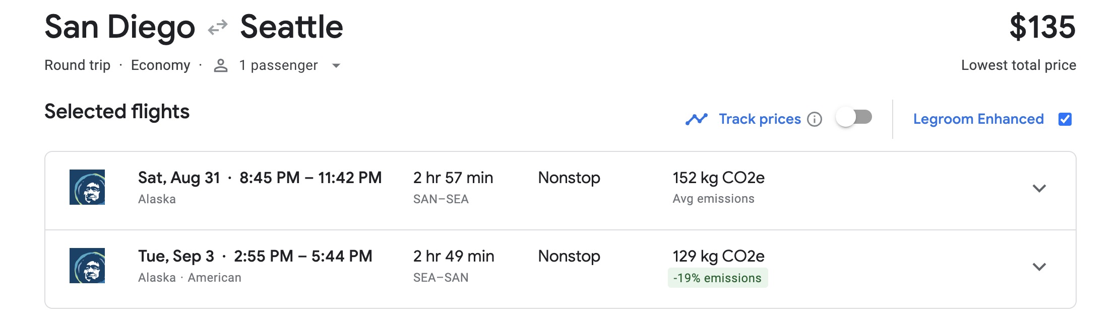The width and height of the screenshot is (1120, 333).
Task: Click the -19% emissions badge
Action: click(x=717, y=278)
